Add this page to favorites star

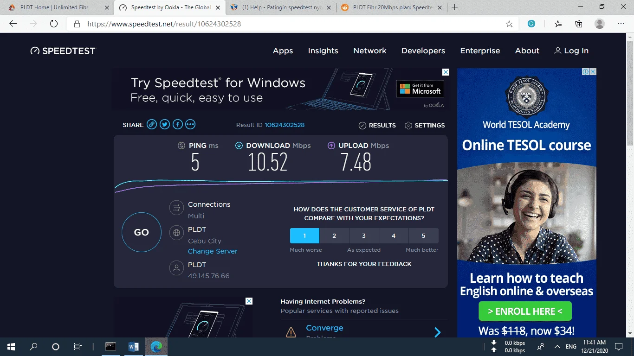(509, 24)
